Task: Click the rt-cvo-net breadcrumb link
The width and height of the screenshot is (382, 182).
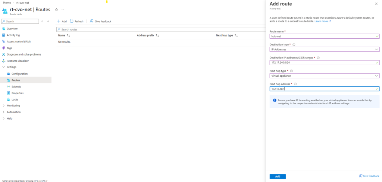Action: point(23,3)
